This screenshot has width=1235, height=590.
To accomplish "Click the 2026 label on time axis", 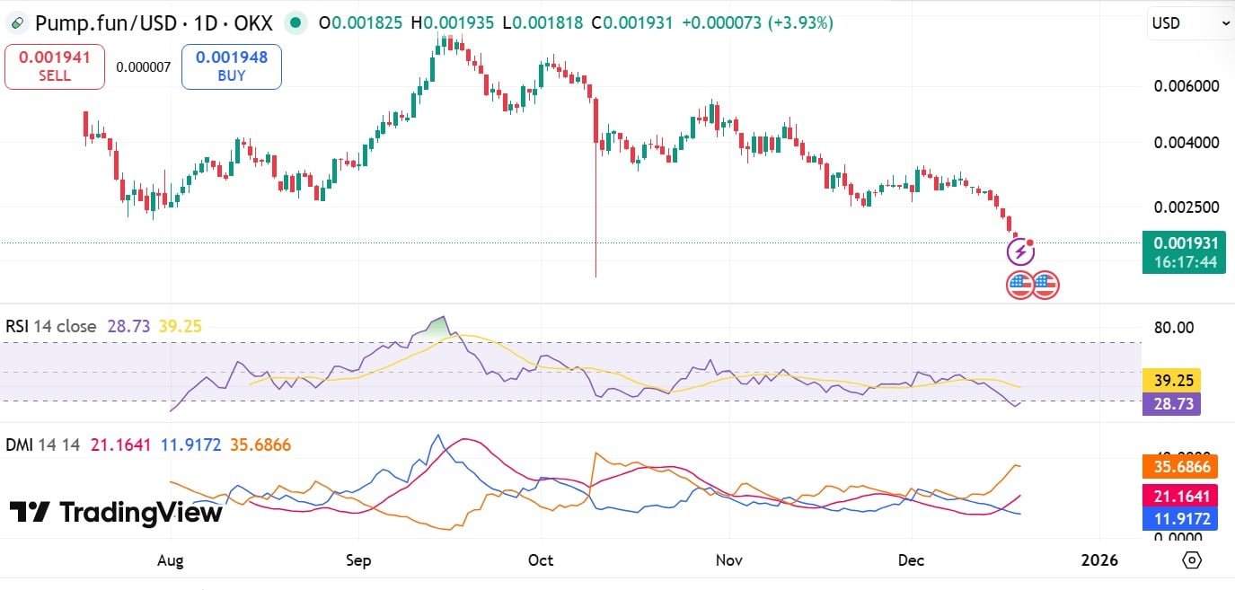I will click(x=1099, y=560).
